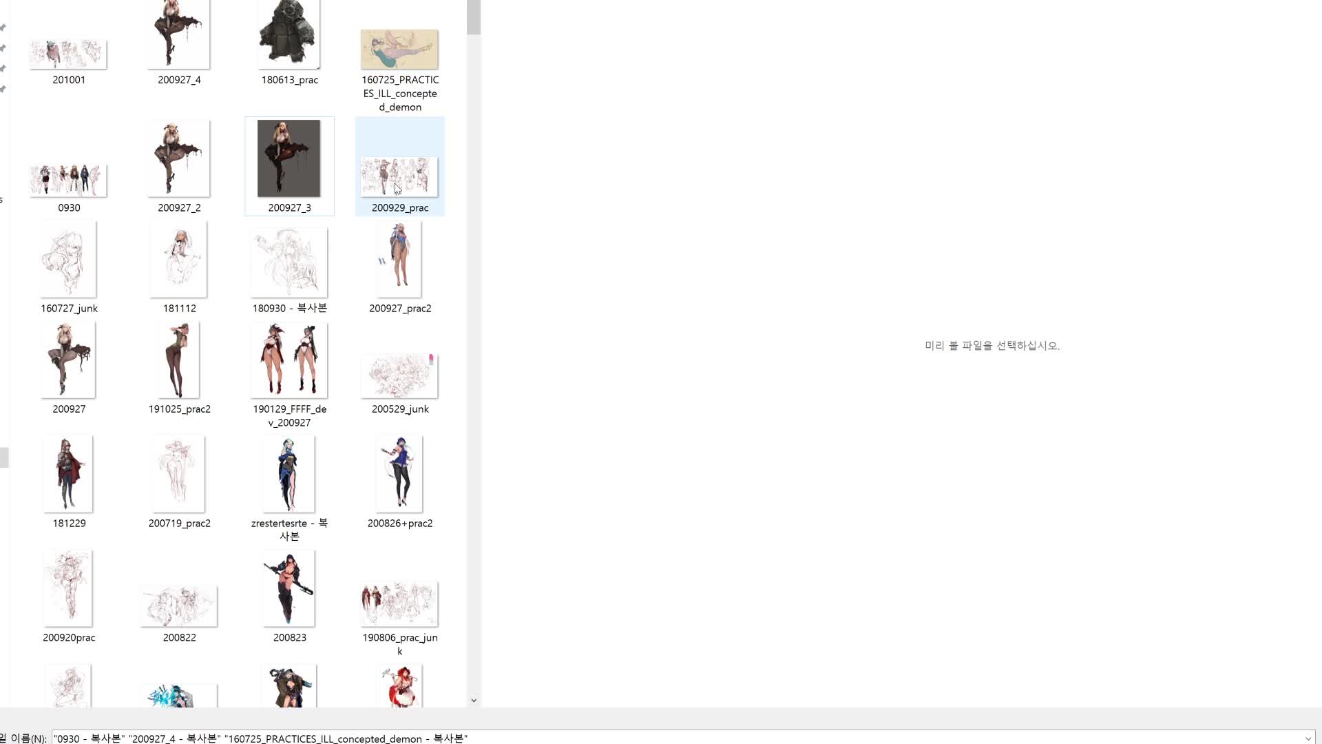The image size is (1322, 744).
Task: Select the 200920prac sketch thumbnail
Action: coord(68,589)
